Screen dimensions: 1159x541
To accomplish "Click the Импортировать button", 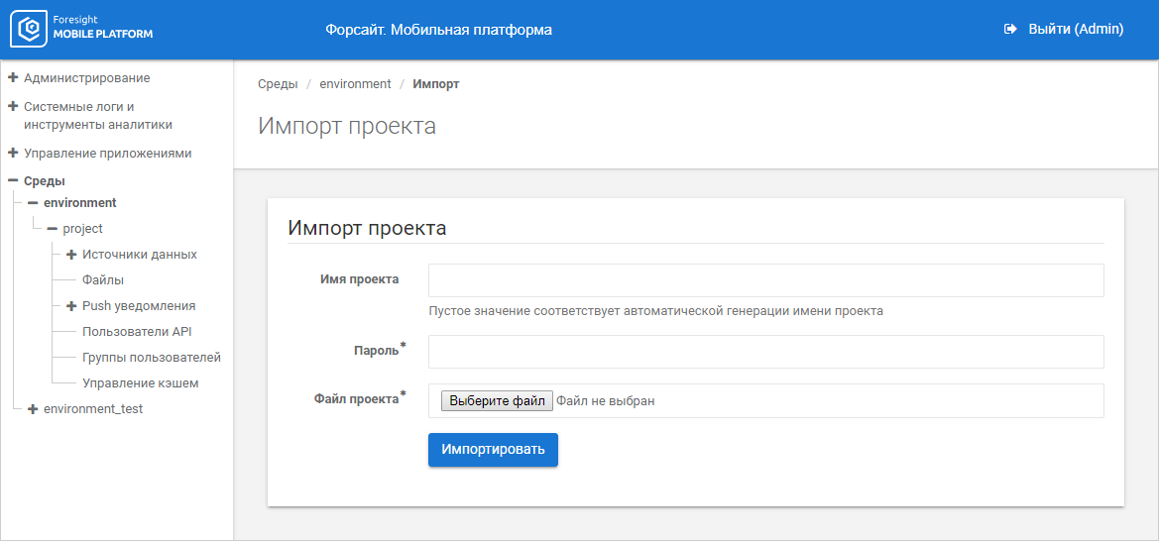I will pyautogui.click(x=493, y=450).
